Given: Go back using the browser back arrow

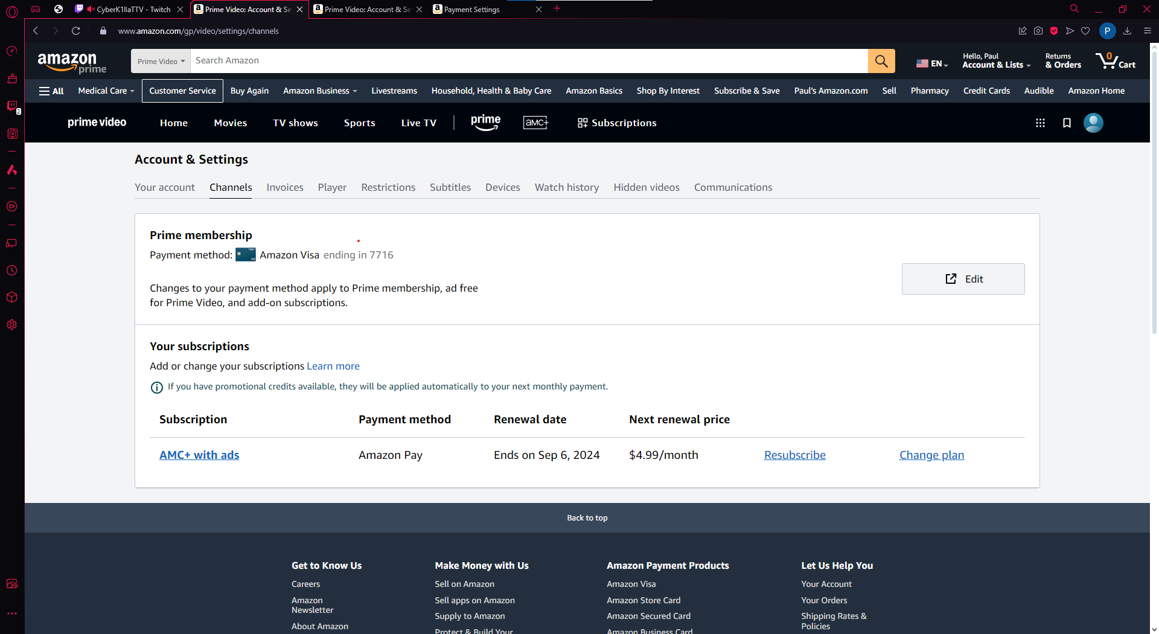Looking at the screenshot, I should pos(36,31).
